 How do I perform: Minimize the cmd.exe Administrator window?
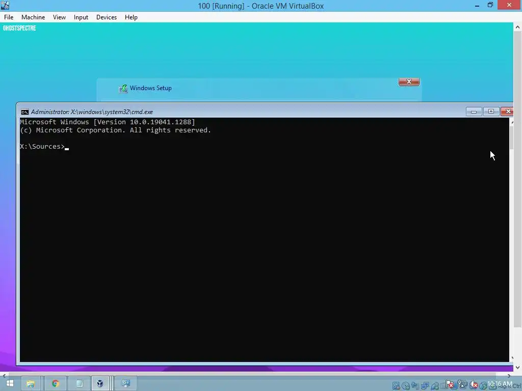tap(474, 111)
